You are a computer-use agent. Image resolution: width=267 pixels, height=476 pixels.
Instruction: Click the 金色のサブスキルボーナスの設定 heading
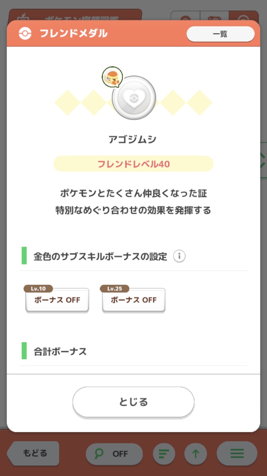(100, 256)
